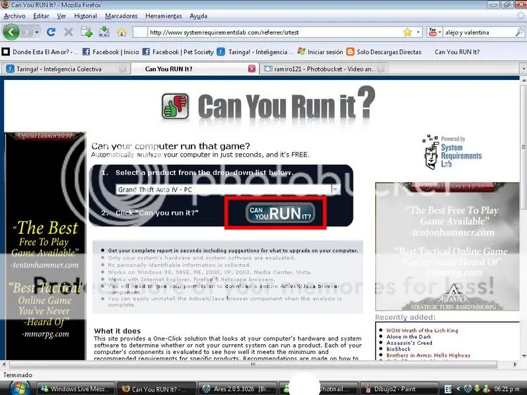
Task: Switch to Windows Live Messenger taskbar button
Action: pos(75,389)
